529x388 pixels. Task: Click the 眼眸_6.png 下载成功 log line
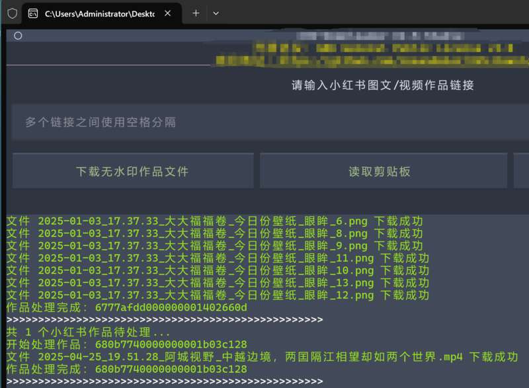[214, 221]
